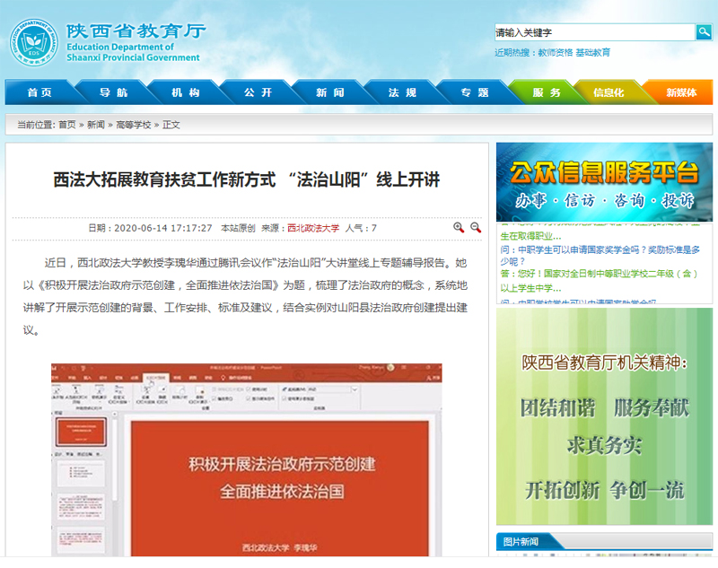Open the 首页 navigation tab
Image resolution: width=718 pixels, height=568 pixels.
(39, 92)
